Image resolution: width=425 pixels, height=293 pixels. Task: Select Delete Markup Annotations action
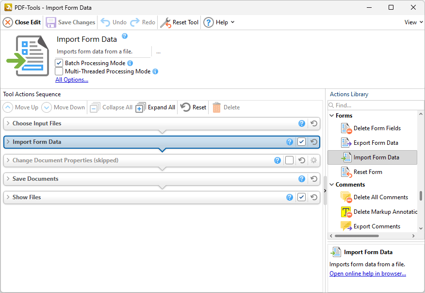tap(373, 212)
